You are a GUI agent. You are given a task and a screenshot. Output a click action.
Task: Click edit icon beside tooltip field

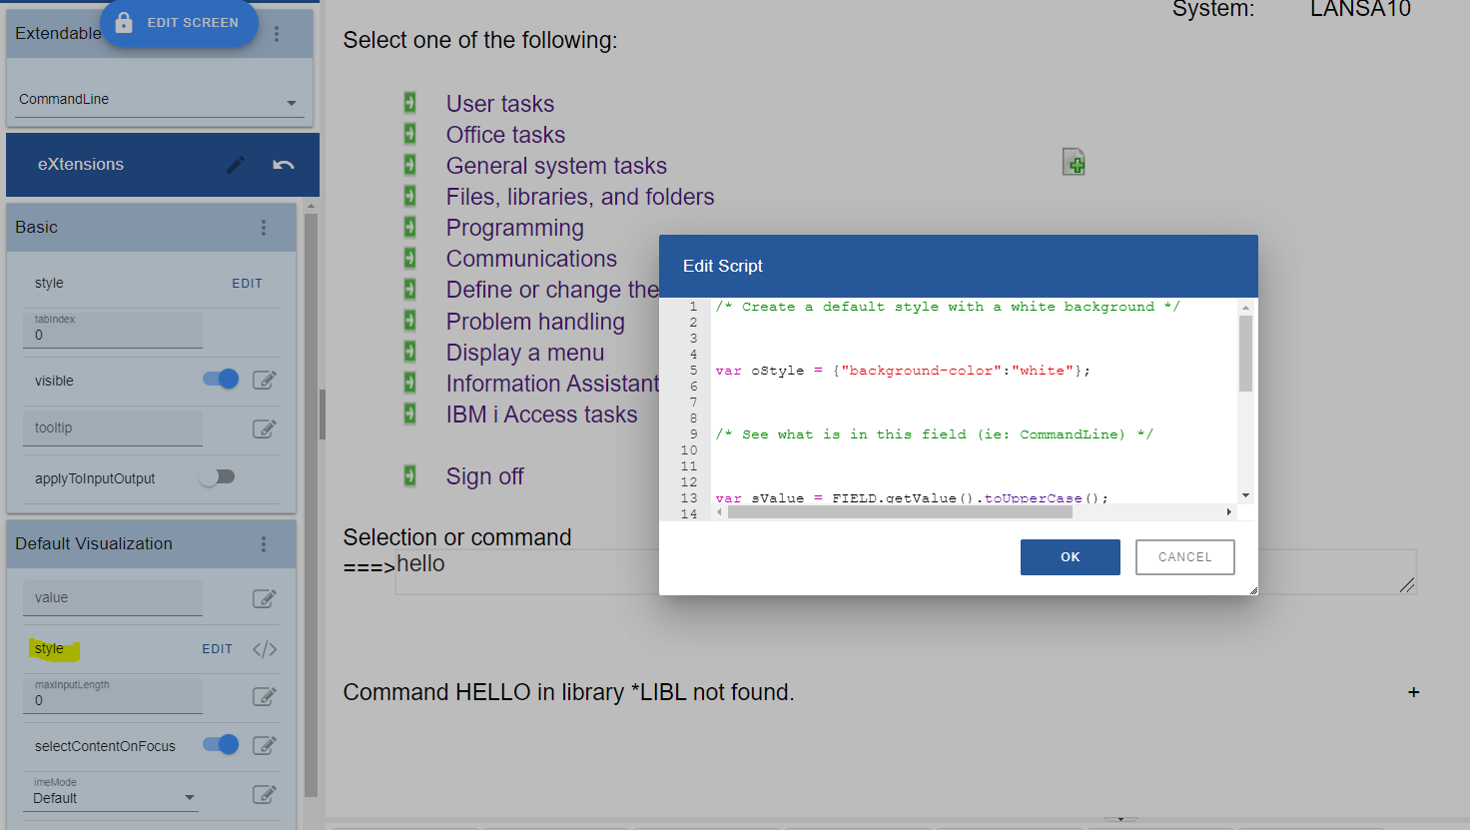(265, 428)
